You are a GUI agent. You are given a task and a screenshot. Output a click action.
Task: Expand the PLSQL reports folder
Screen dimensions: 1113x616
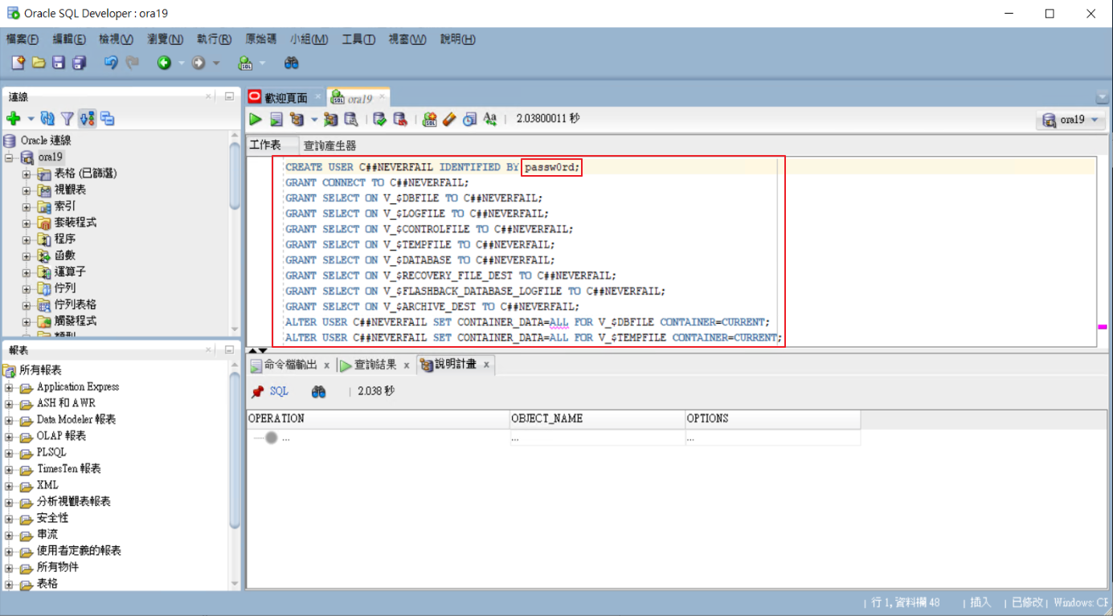(10, 453)
